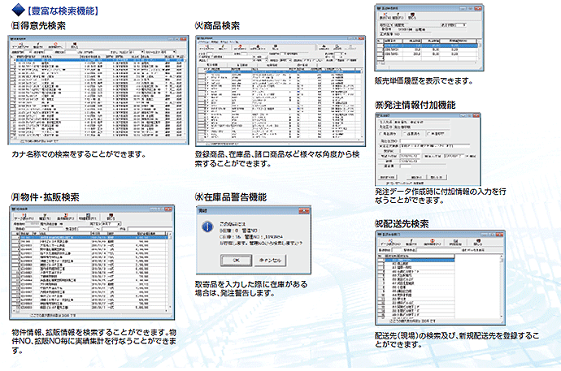Click the data load icon in delivery search toolbar
The width and height of the screenshot is (561, 371).
point(390,242)
